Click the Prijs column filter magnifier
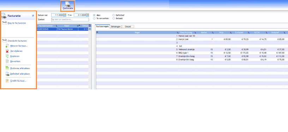Viewport: 288px width, 132px height. click(230, 32)
